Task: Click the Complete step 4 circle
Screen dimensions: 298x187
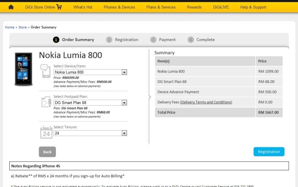Action: point(191,40)
